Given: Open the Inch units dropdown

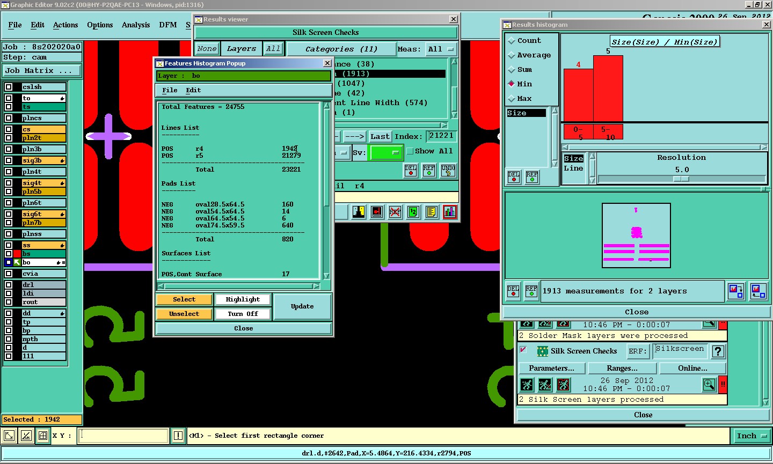Looking at the screenshot, I should click(x=751, y=436).
